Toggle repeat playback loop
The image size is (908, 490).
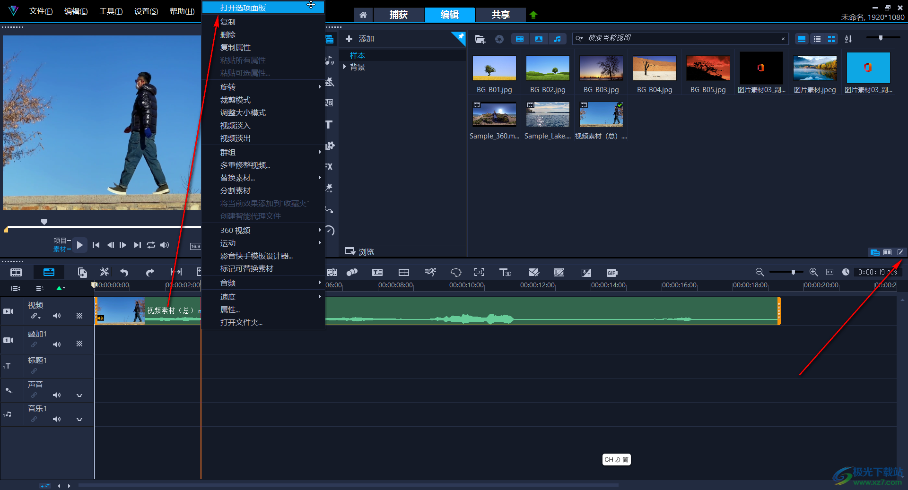click(x=151, y=245)
